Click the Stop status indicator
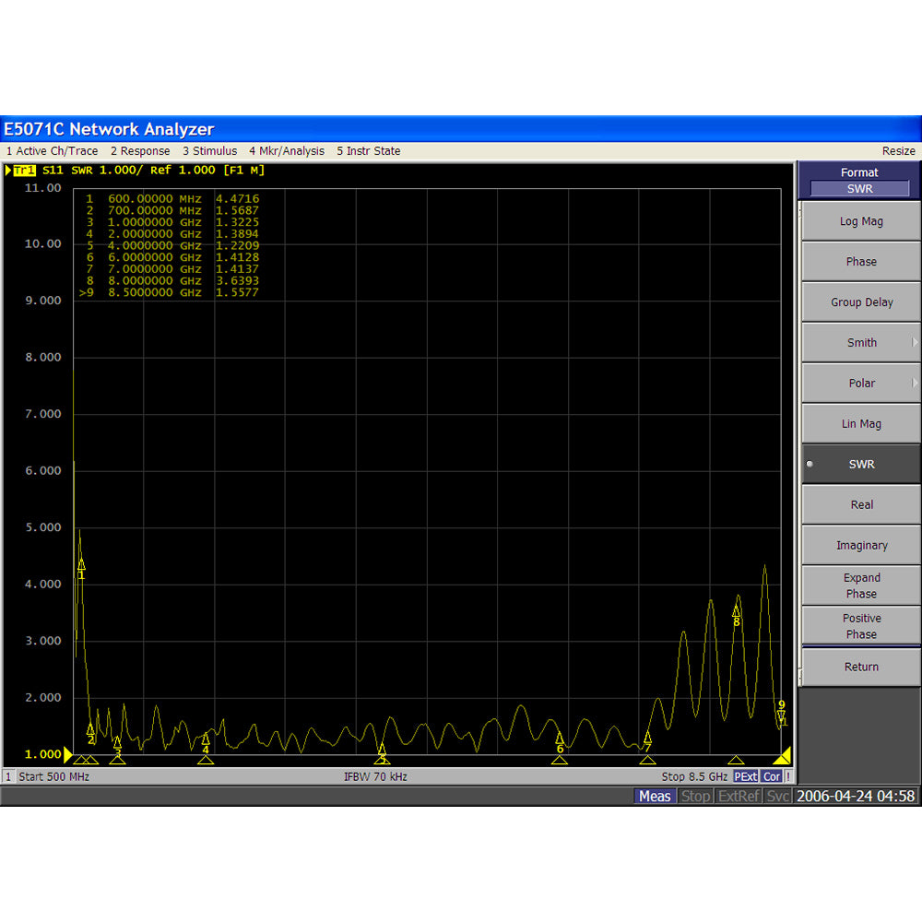Viewport: 922px width, 922px height. (x=696, y=796)
